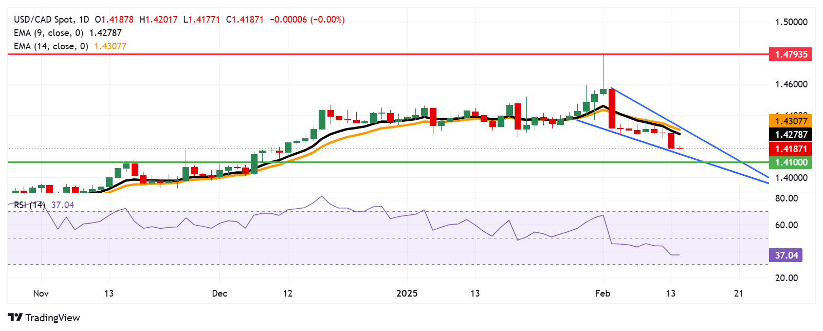The image size is (823, 331).
Task: Click the red 1.41871 current price tag
Action: (791, 149)
